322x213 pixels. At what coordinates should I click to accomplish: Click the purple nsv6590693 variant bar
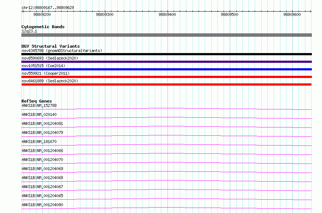click(x=166, y=62)
